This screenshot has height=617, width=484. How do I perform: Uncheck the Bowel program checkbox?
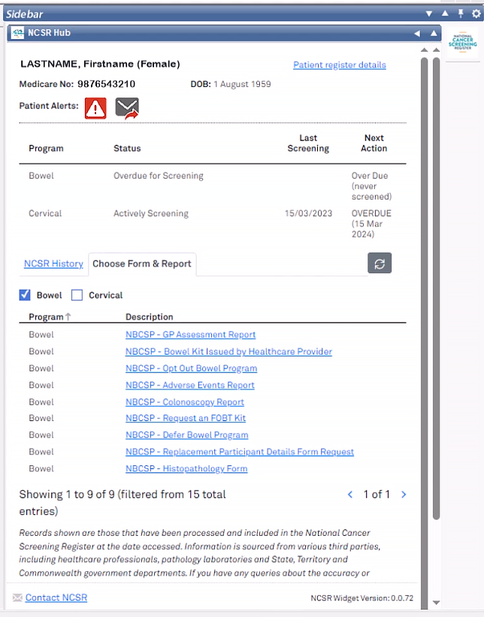pyautogui.click(x=25, y=295)
